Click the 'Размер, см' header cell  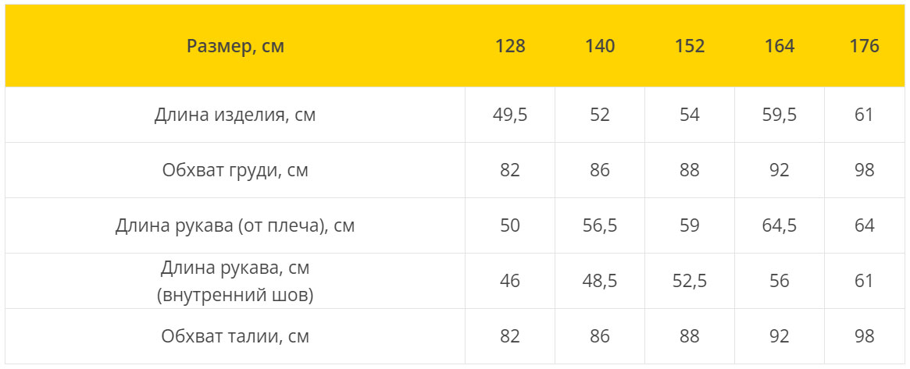pos(235,46)
